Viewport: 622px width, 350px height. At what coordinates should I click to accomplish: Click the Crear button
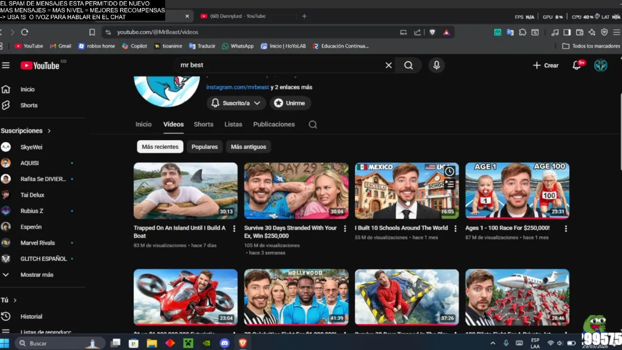click(546, 65)
